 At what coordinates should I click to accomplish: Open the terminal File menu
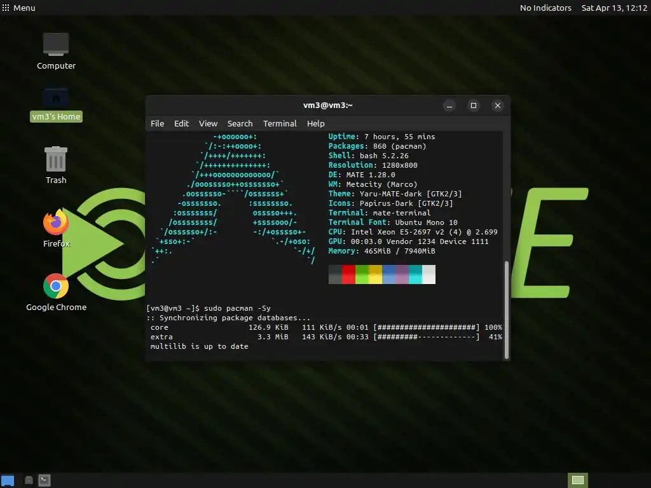click(x=158, y=124)
